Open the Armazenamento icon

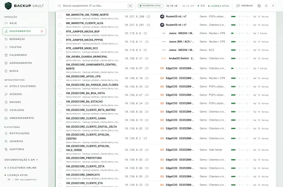[x=6, y=118]
